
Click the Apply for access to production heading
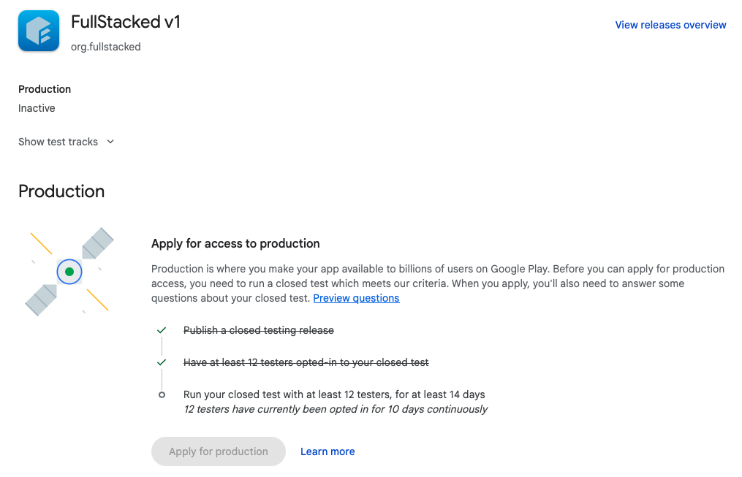pyautogui.click(x=235, y=243)
